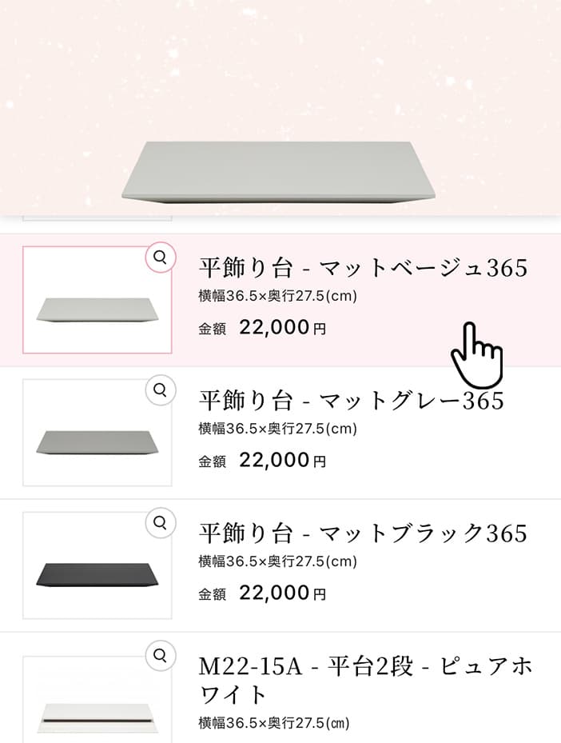Click the large stand preview image at the top
561x743 pixels.
click(x=278, y=170)
